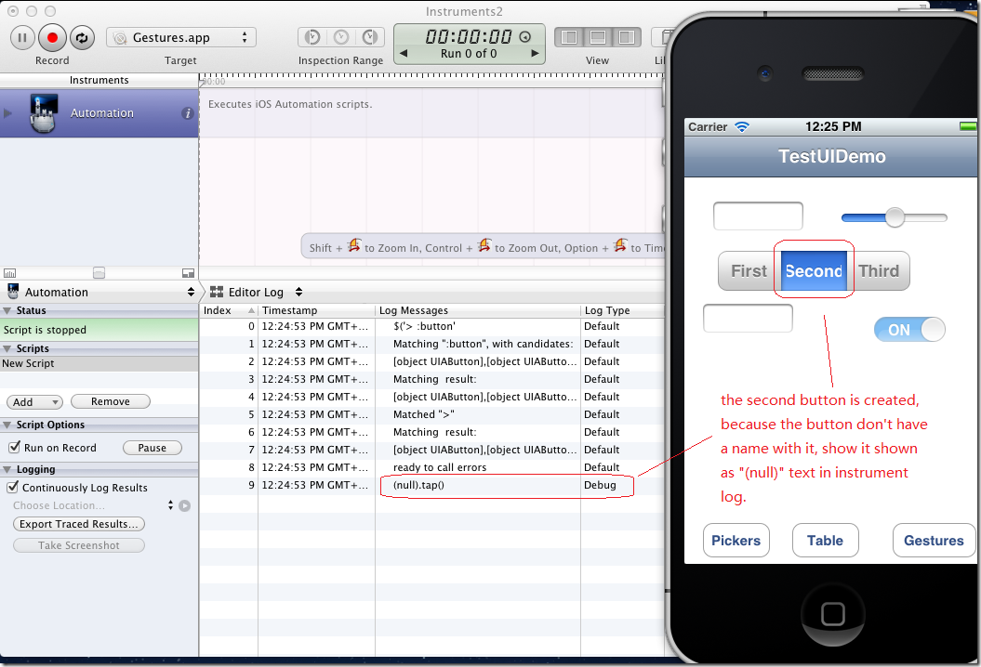Click the Log Messages column header
The width and height of the screenshot is (981, 667).
pos(478,310)
